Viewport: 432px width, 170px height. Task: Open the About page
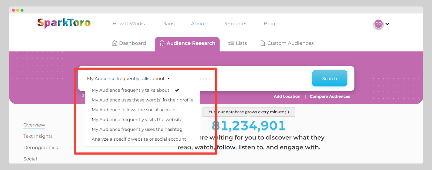click(198, 24)
